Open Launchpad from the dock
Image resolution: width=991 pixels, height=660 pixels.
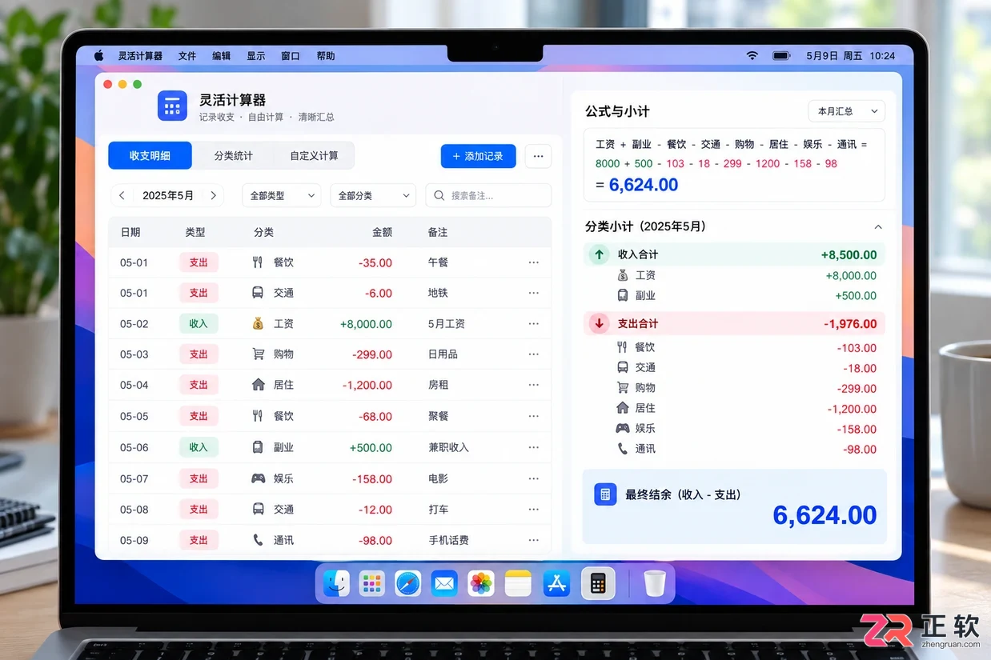[x=371, y=584]
